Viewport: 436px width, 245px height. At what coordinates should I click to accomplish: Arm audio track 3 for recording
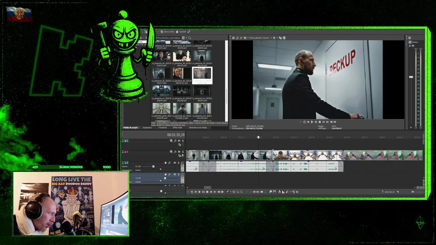166,163
